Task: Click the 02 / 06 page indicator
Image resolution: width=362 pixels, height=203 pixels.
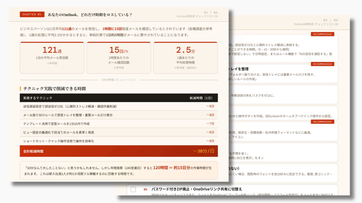Action: [211, 12]
